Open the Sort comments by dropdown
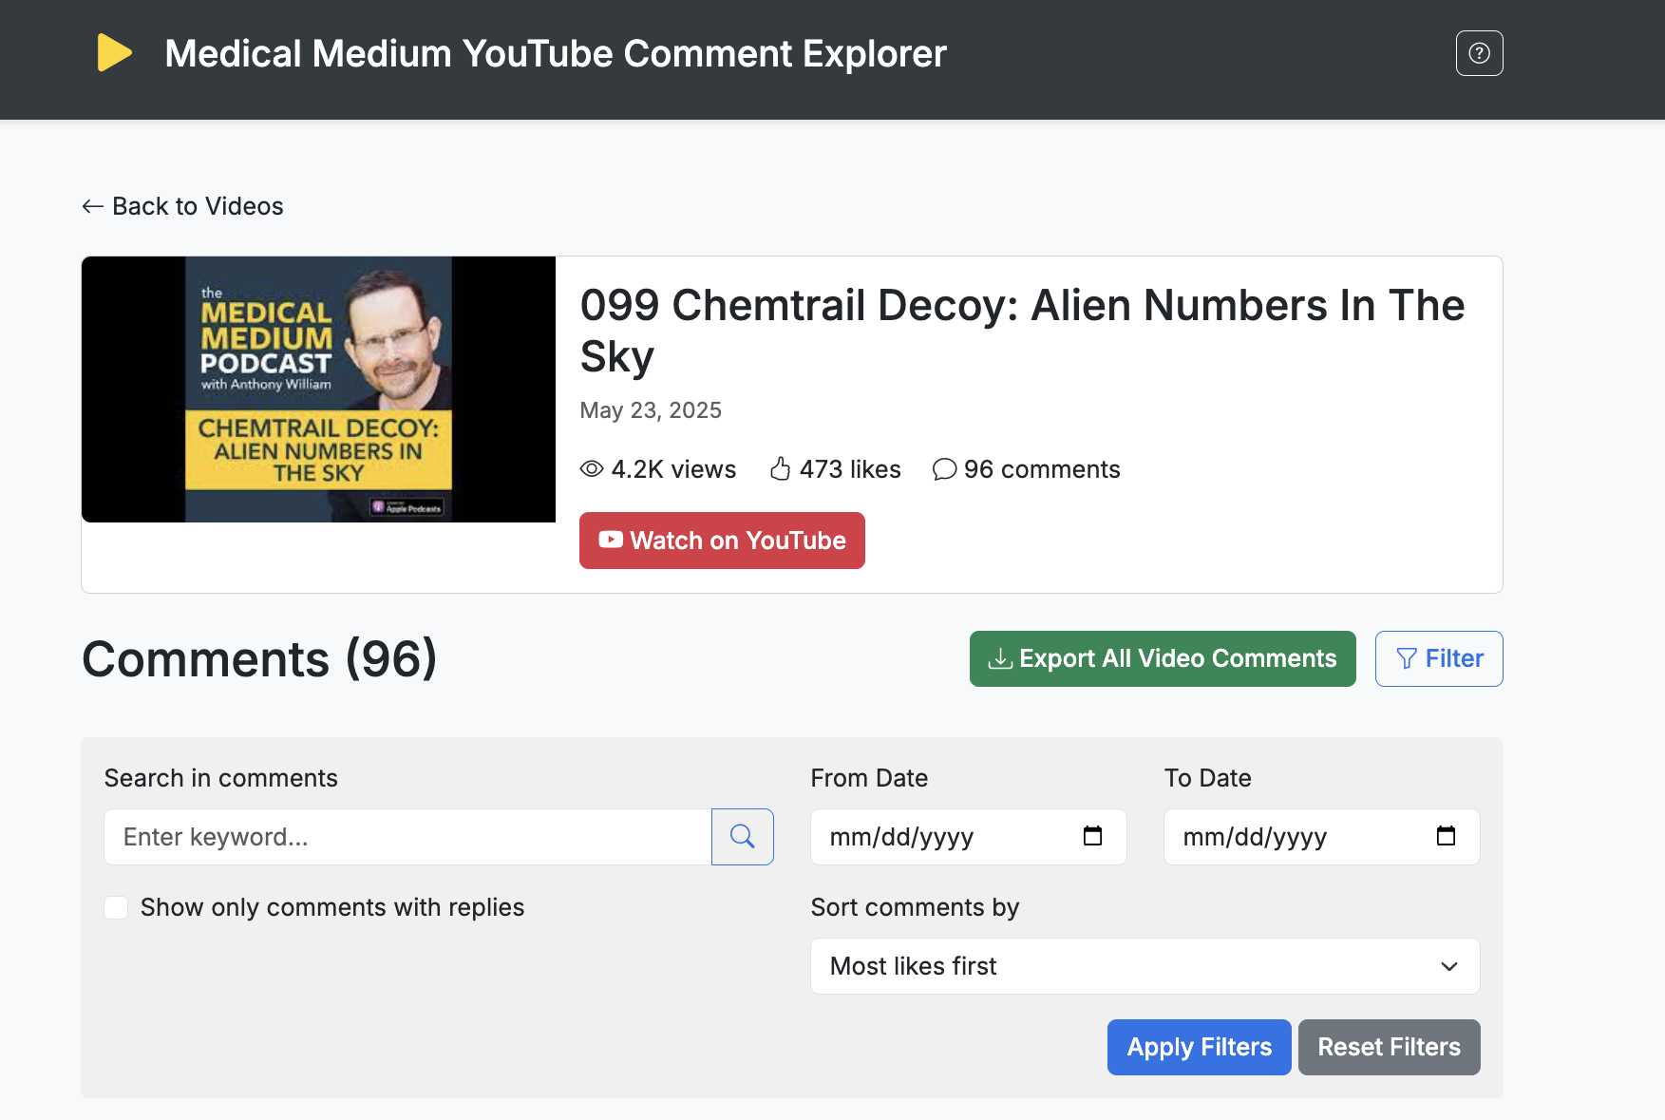Viewport: 1665px width, 1120px height. point(1145,966)
